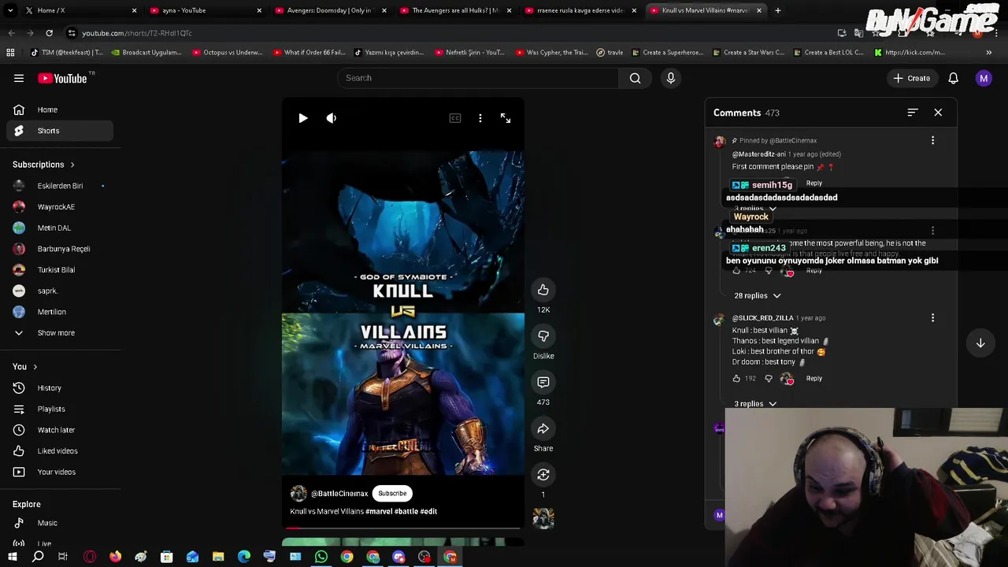Open the notifications bell
This screenshot has width=1008, height=567.
coord(953,78)
